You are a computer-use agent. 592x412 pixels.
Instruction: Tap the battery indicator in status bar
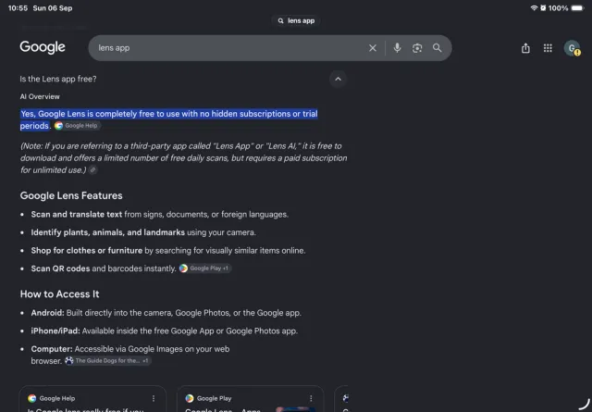pyautogui.click(x=577, y=8)
